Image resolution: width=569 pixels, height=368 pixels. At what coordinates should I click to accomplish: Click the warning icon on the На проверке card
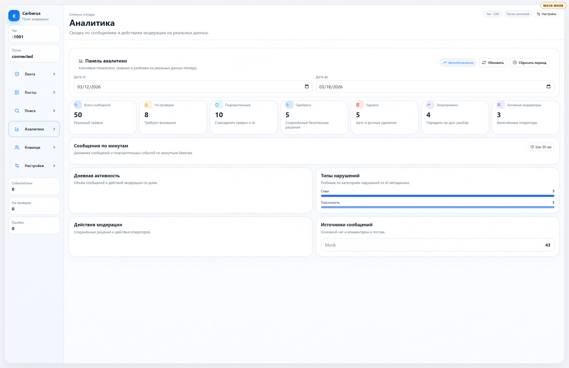146,105
